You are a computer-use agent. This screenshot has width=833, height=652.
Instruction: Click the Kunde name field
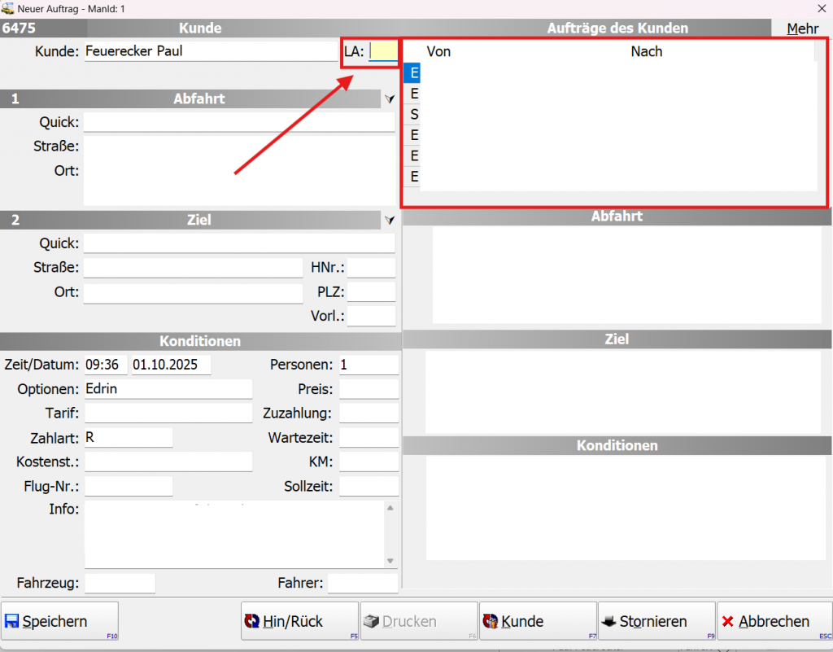pos(210,51)
